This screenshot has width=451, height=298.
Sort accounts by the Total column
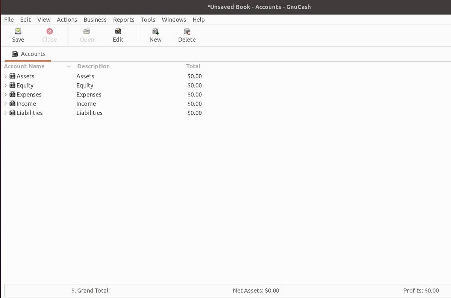point(193,66)
